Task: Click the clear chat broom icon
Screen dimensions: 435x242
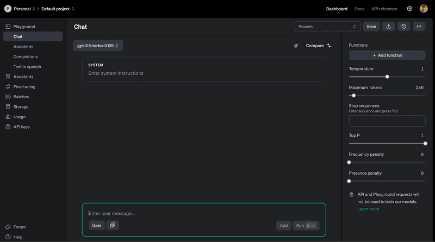Action: [296, 46]
